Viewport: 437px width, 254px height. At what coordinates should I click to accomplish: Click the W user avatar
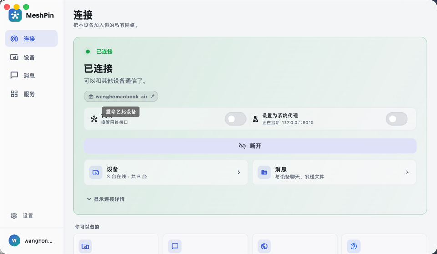click(x=14, y=240)
